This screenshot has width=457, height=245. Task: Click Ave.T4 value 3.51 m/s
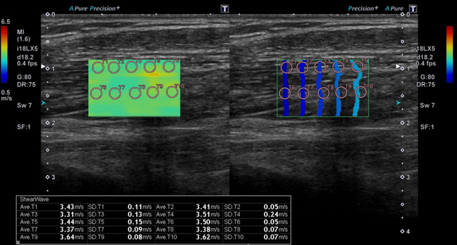click(x=208, y=215)
